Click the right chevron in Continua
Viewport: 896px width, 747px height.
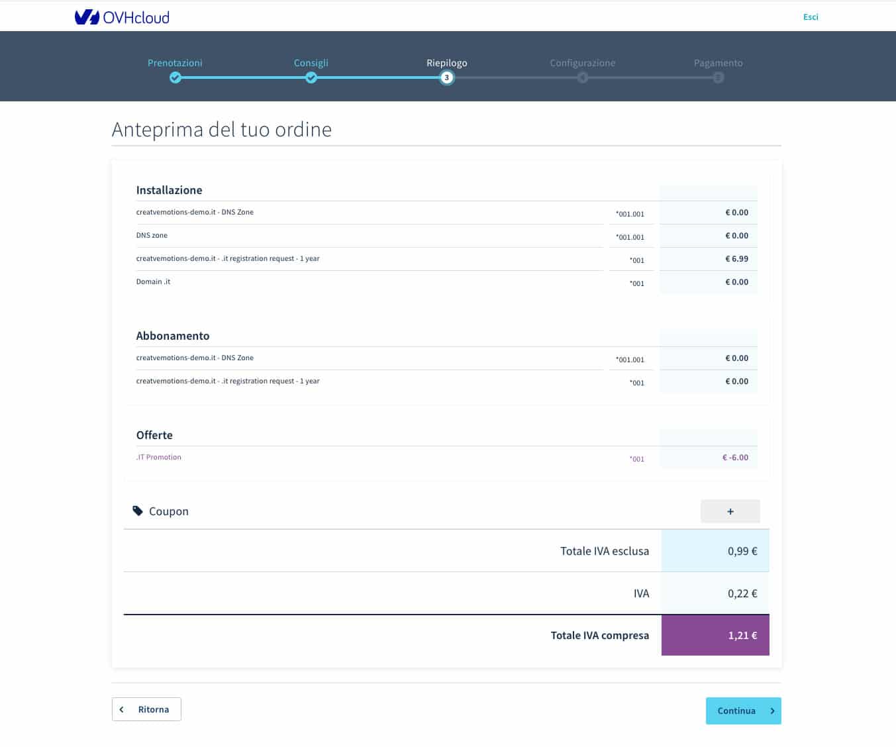[772, 711]
